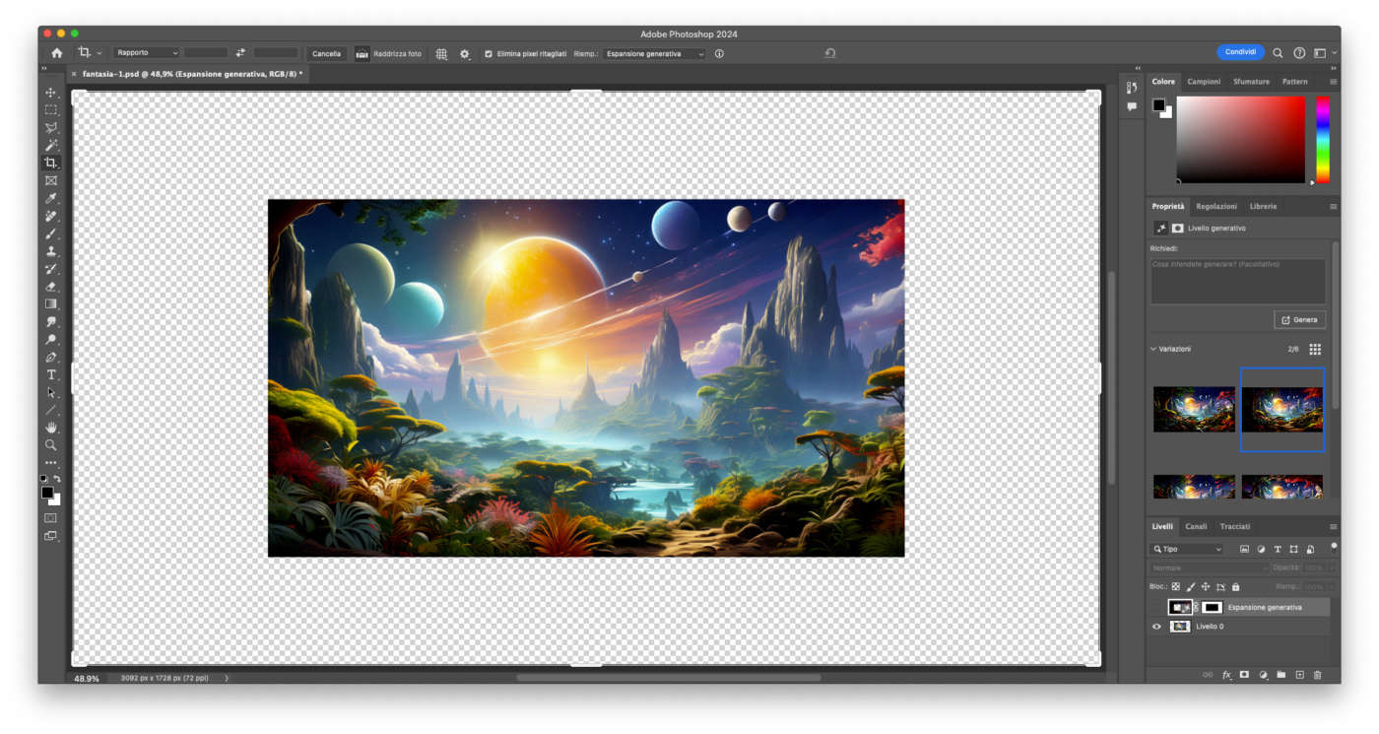Switch to the Pattern tab

click(1295, 82)
